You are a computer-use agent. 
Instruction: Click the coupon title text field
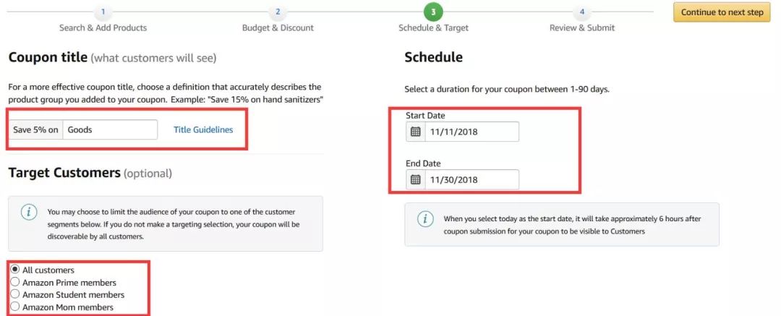tap(110, 129)
